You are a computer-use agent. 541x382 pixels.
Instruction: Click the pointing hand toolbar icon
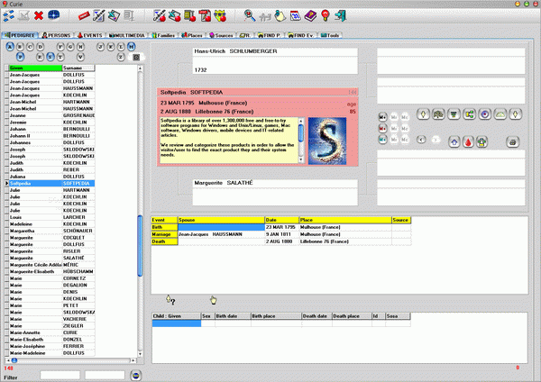point(280,16)
